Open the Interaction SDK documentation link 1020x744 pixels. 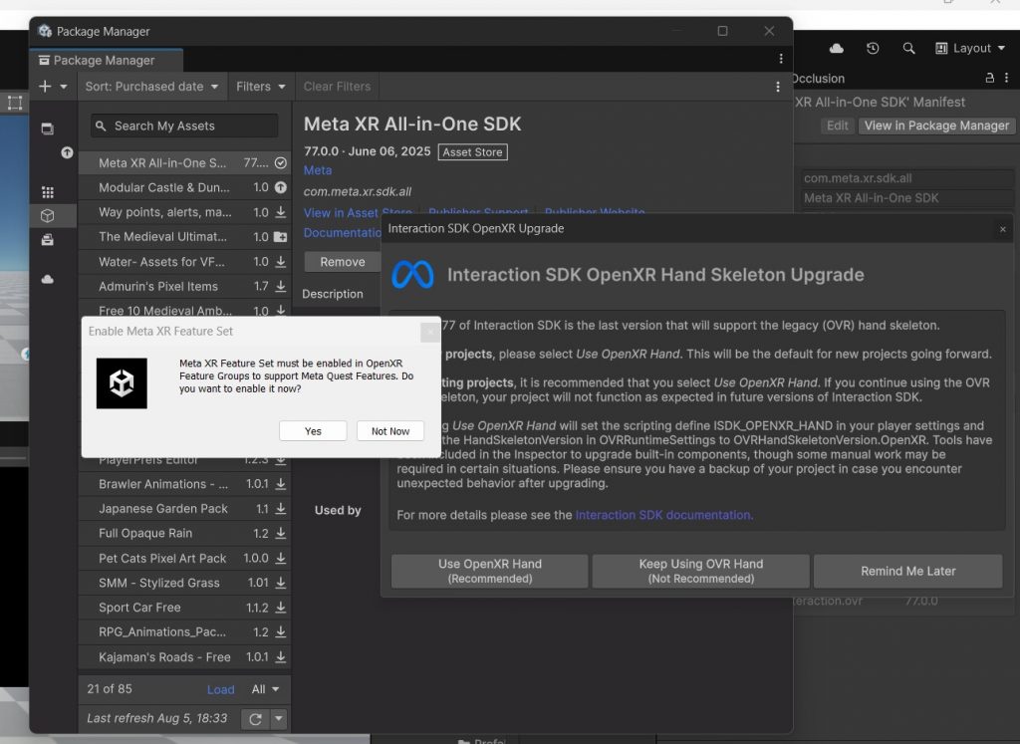664,515
